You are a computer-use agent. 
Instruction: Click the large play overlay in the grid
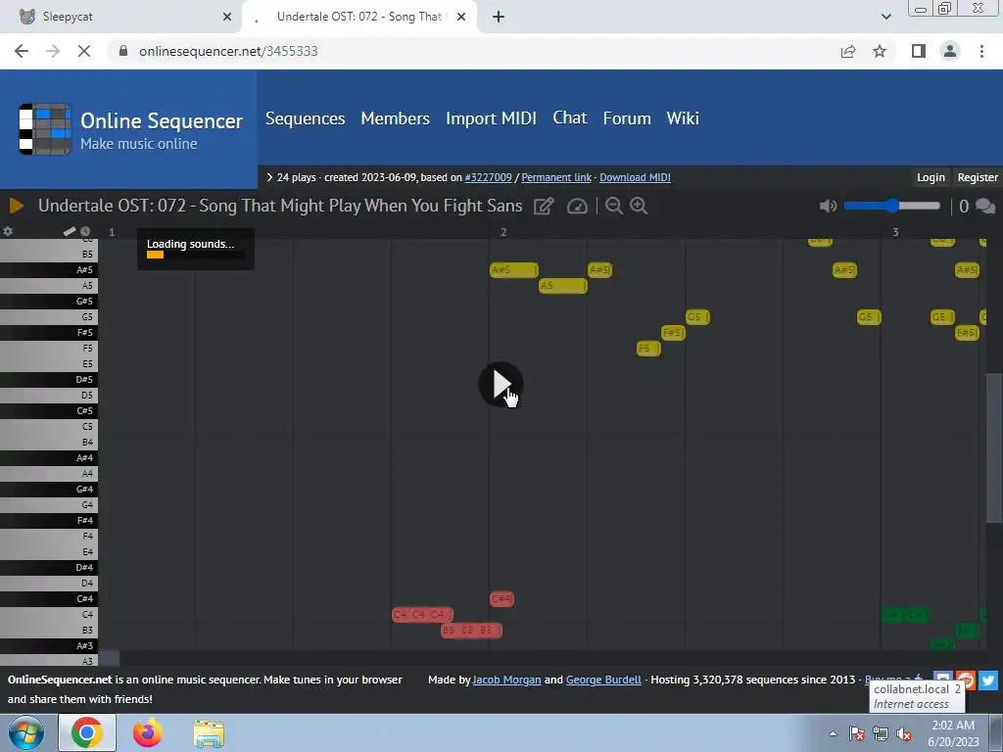click(501, 384)
